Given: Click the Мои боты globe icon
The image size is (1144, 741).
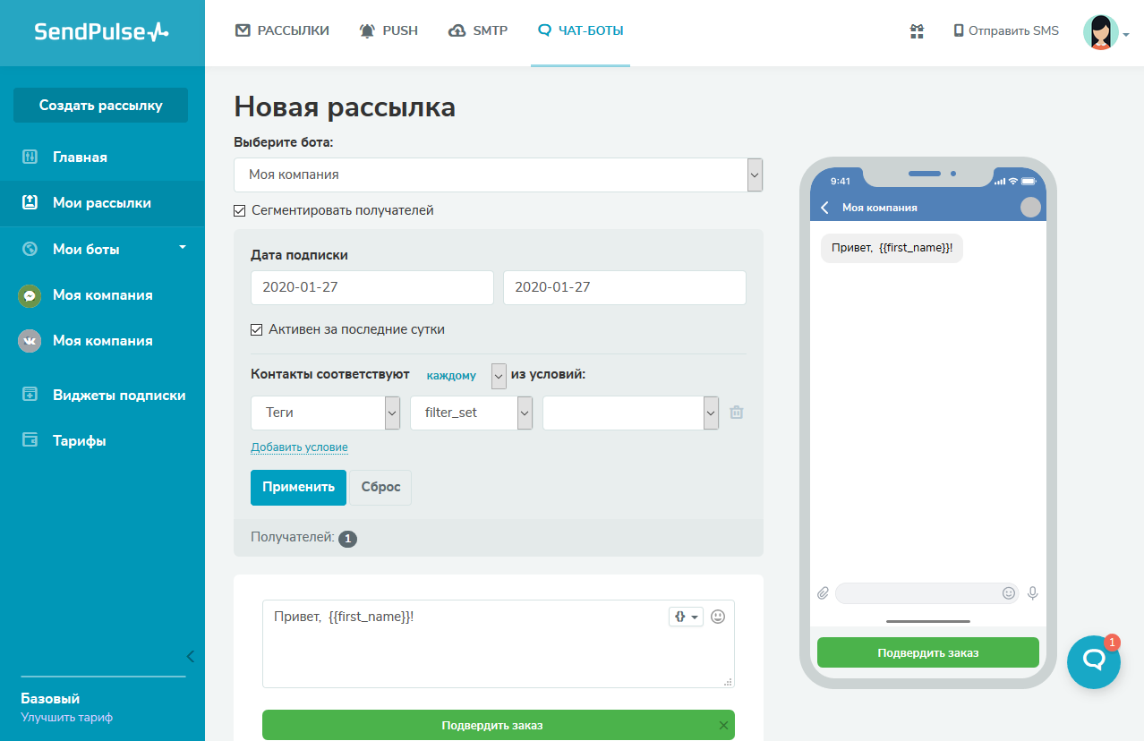Looking at the screenshot, I should pos(30,250).
